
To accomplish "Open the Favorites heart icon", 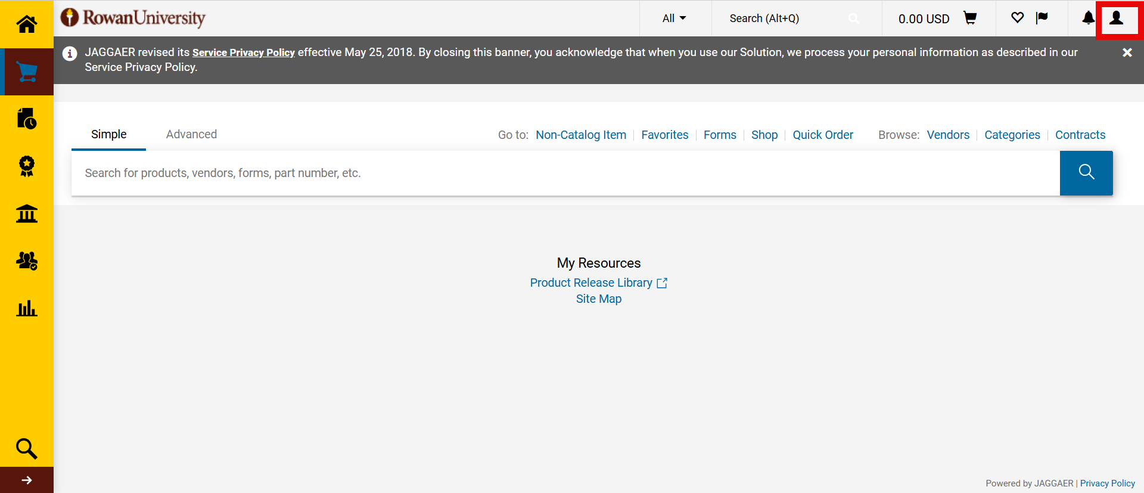I will click(1018, 18).
